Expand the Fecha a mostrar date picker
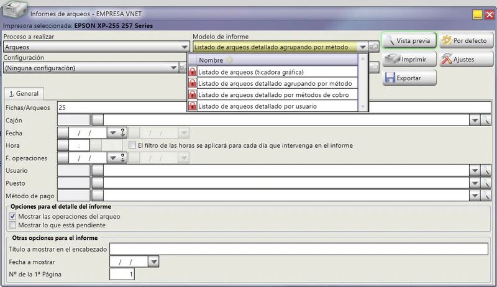The image size is (497, 287). click(153, 262)
